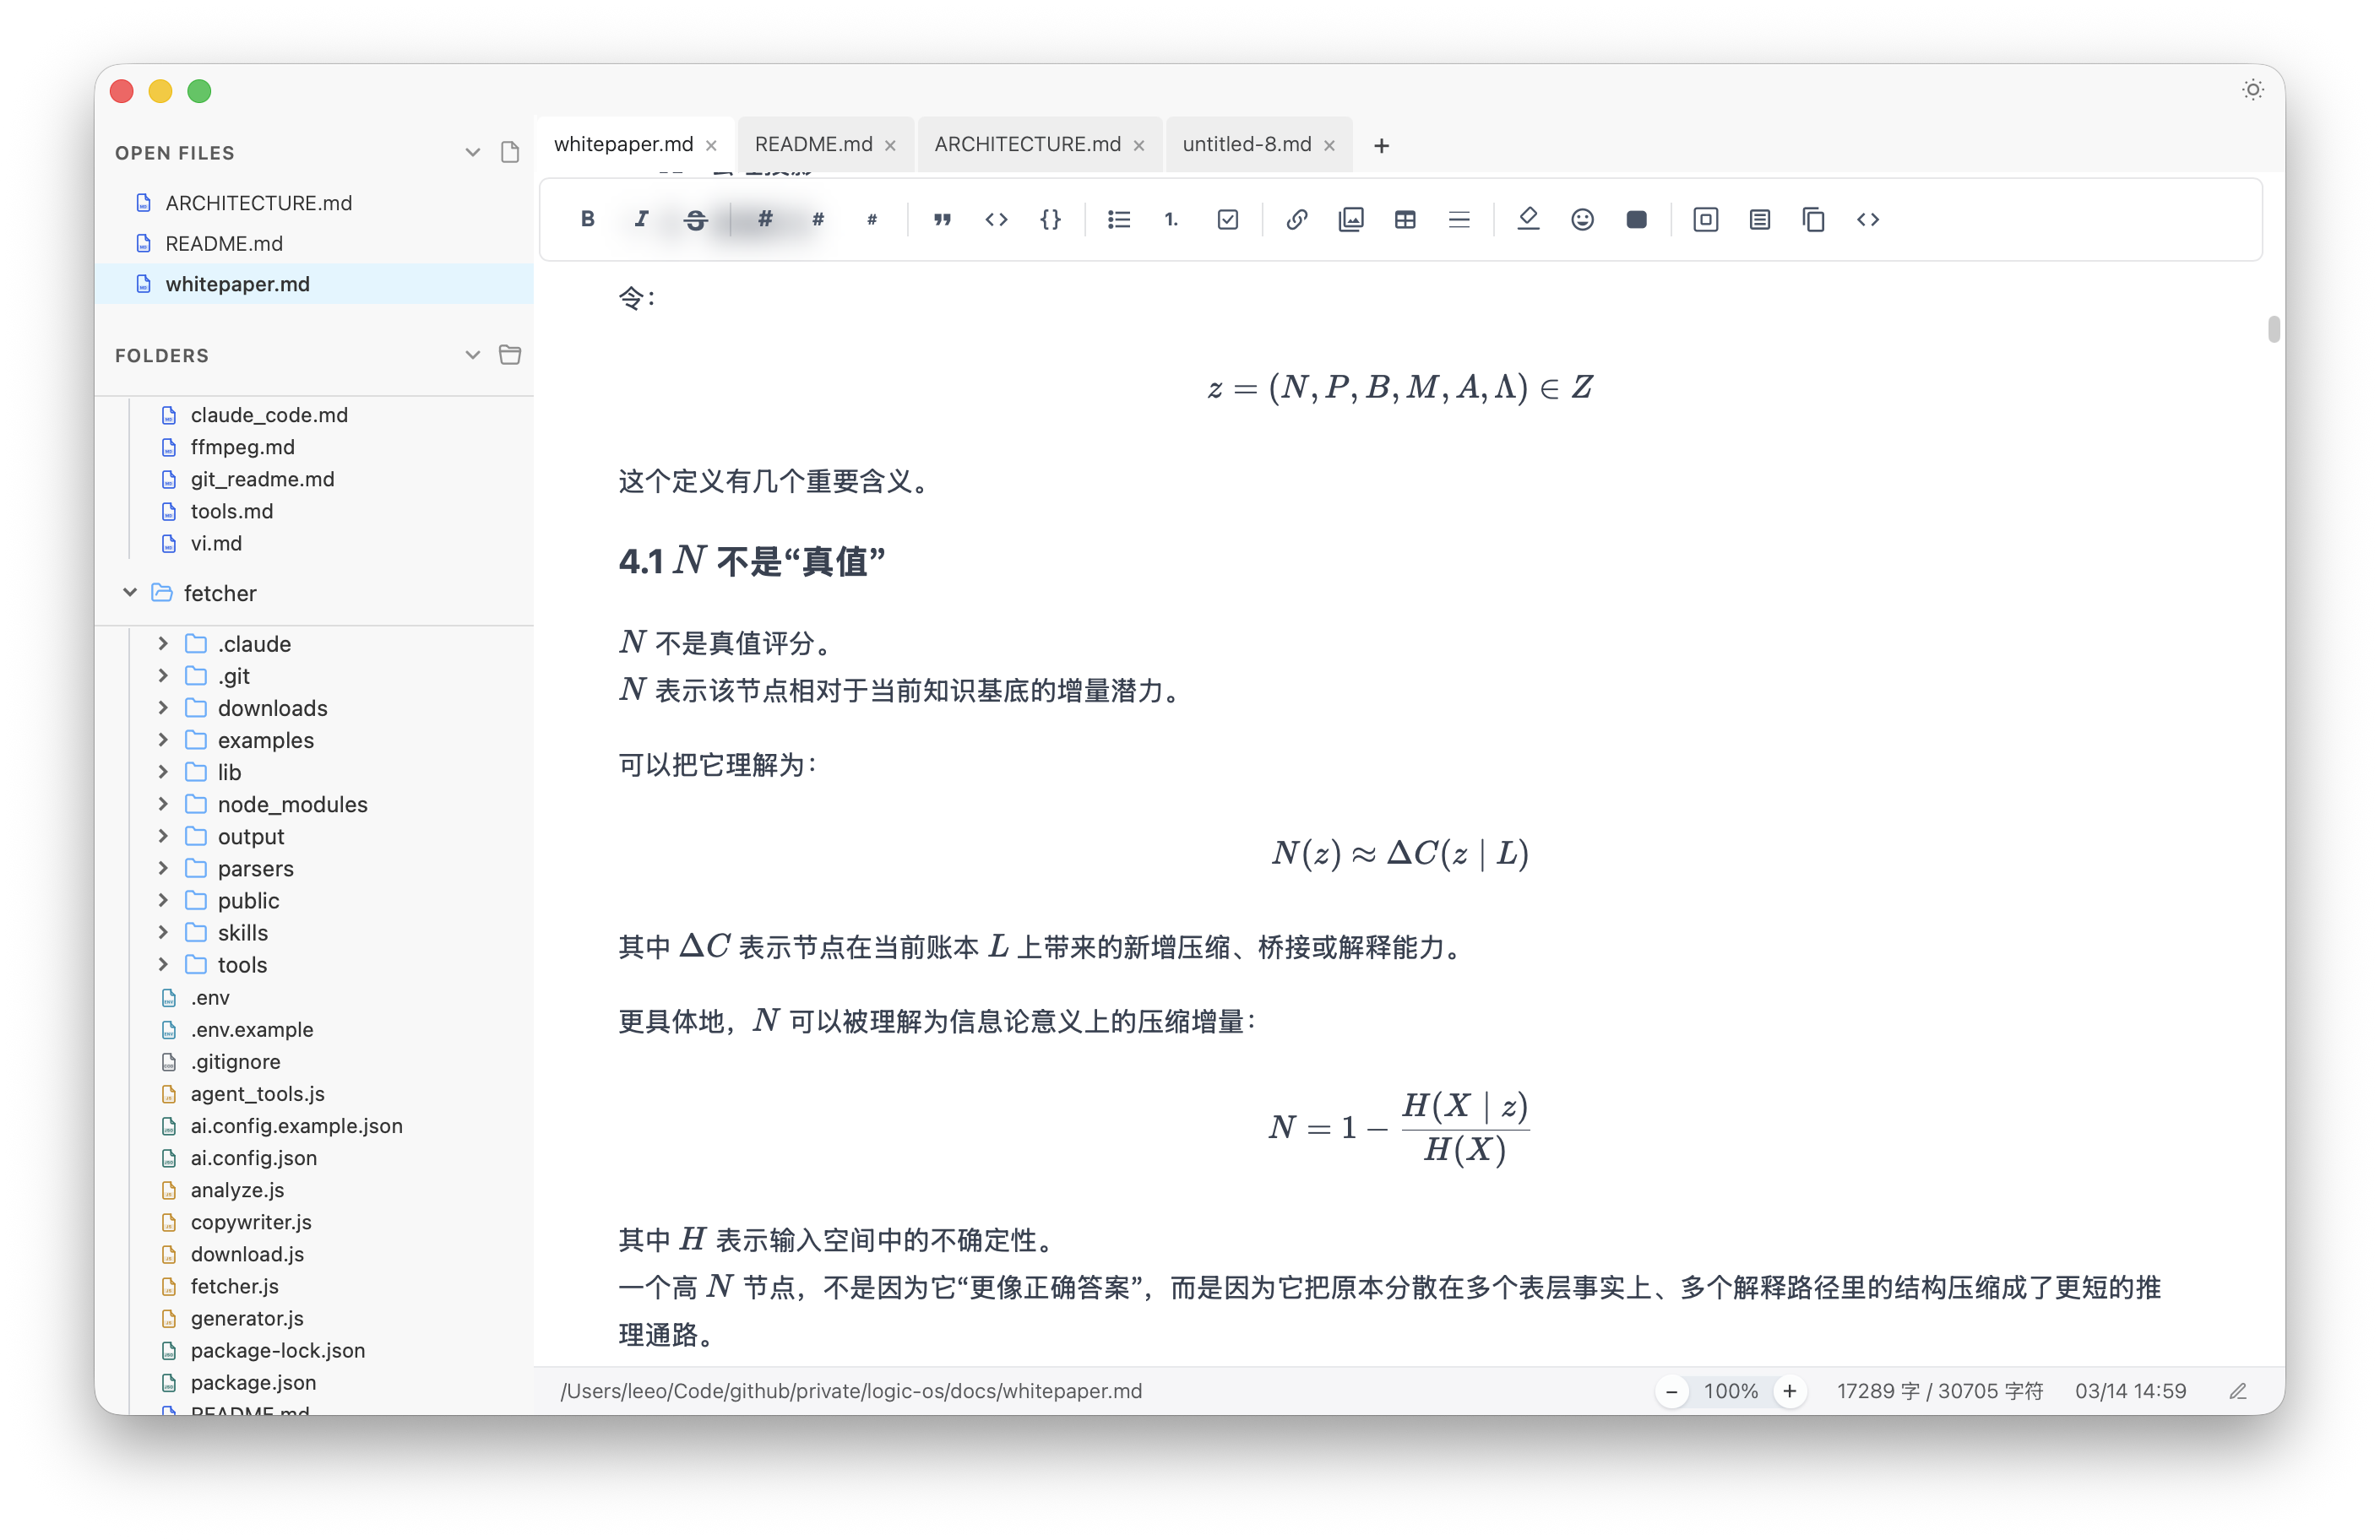Insert an image from the toolbar
Viewport: 2380px width, 1540px height.
point(1351,219)
